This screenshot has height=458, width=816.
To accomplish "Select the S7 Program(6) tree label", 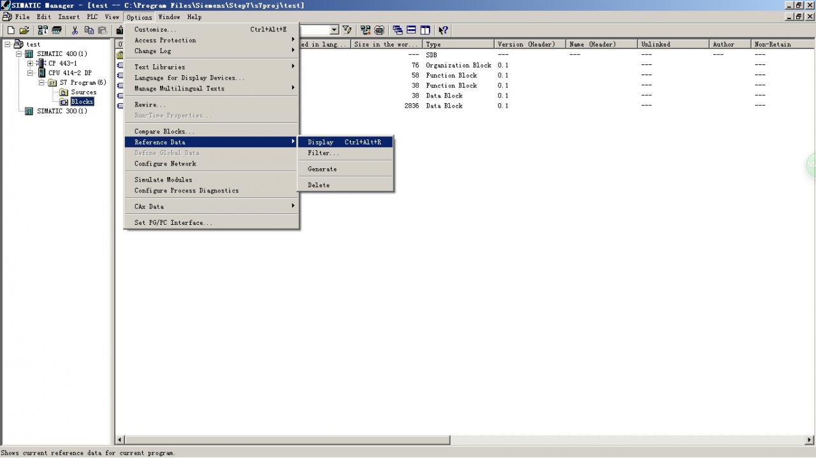I will [x=83, y=83].
